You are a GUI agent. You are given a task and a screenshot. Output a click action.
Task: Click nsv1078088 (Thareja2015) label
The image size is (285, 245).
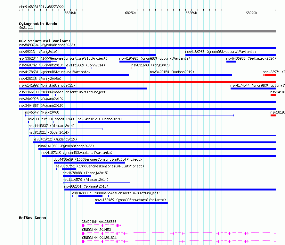[85, 173]
